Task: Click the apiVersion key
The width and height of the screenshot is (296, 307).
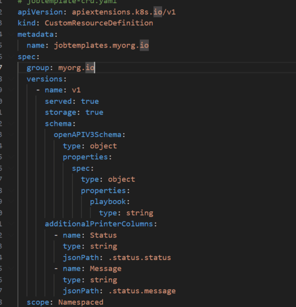Action: tap(40, 12)
